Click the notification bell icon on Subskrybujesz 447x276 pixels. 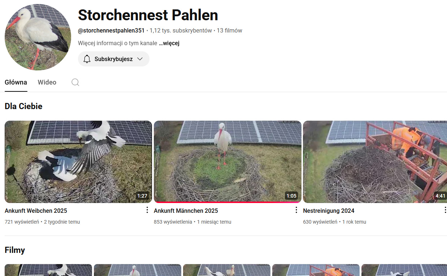click(87, 59)
